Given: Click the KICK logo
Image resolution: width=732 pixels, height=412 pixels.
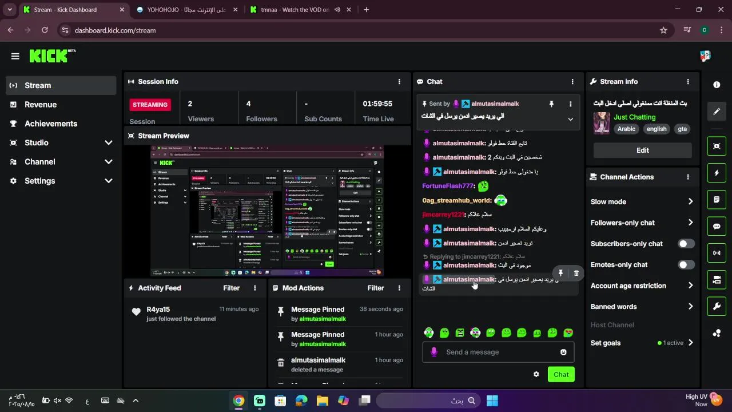Looking at the screenshot, I should click(52, 56).
